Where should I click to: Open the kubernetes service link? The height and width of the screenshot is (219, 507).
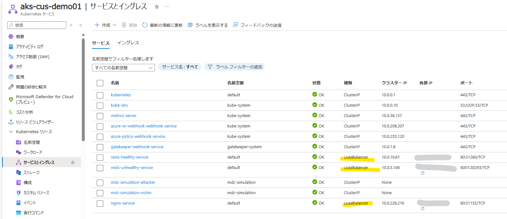121,95
